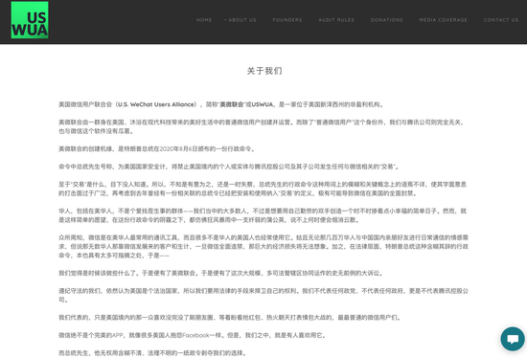Image resolution: width=527 pixels, height=358 pixels.
Task: Click paragraph starting 命令中总统先生号称
Action: tap(229, 167)
